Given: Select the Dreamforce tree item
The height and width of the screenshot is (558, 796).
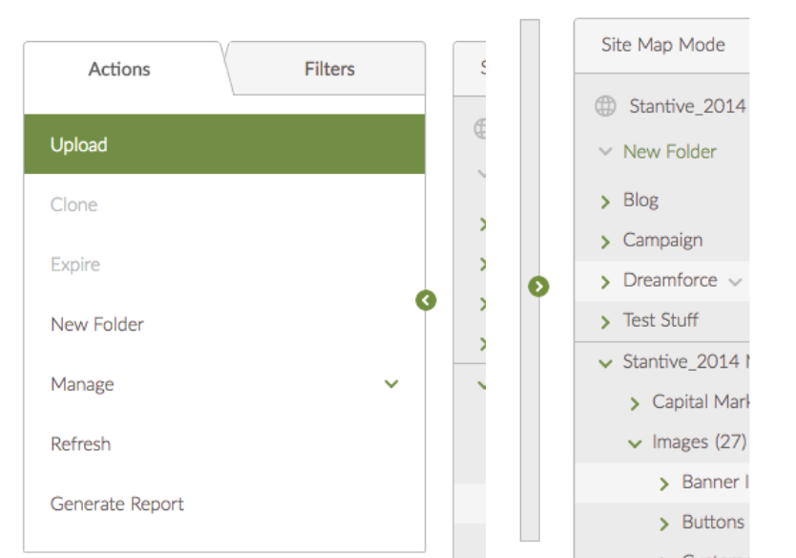Looking at the screenshot, I should (669, 281).
